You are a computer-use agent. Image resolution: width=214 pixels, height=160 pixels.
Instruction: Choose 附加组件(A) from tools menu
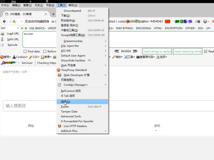click(x=82, y=20)
